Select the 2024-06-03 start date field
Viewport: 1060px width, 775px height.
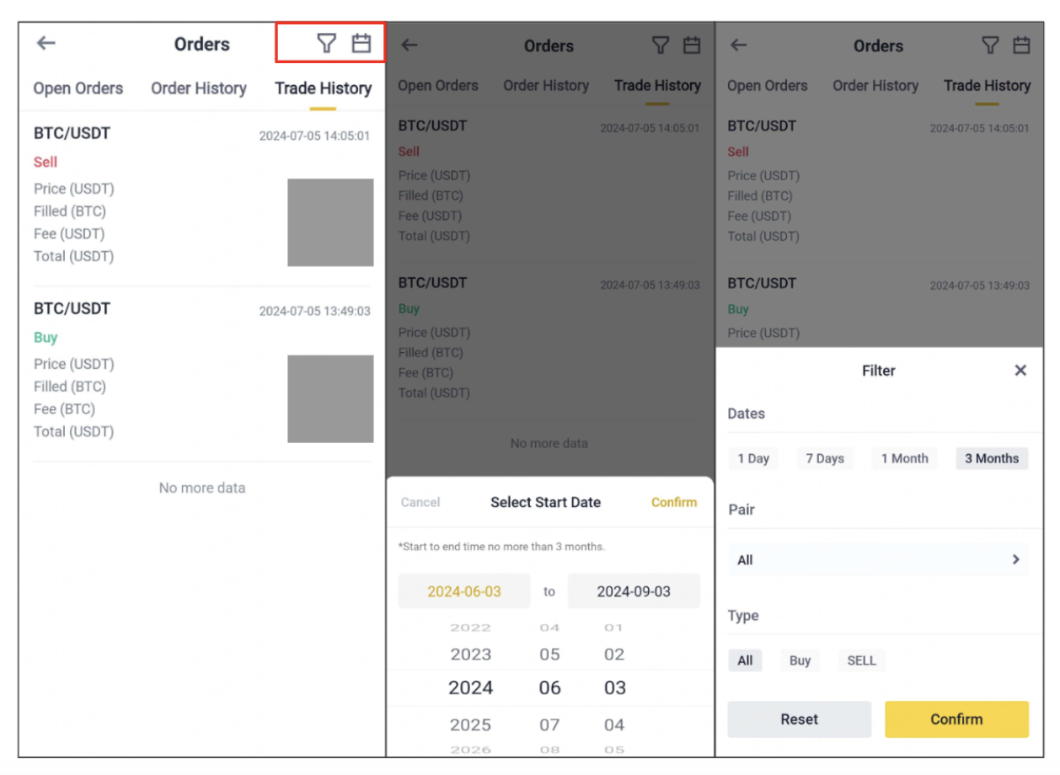[464, 591]
